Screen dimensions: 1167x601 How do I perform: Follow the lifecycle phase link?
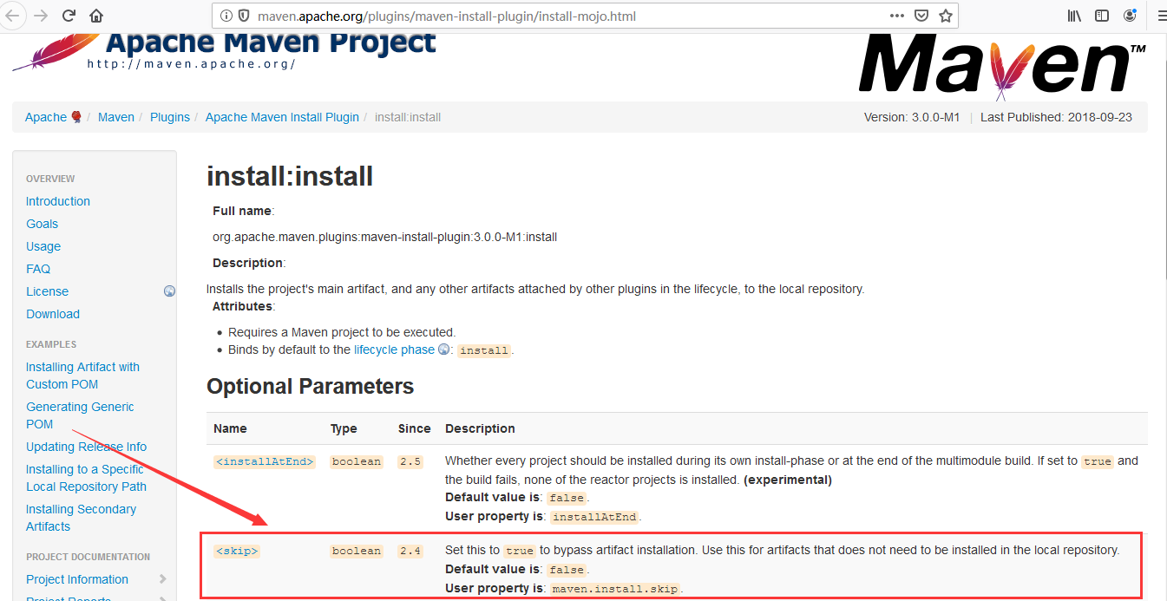coord(394,349)
